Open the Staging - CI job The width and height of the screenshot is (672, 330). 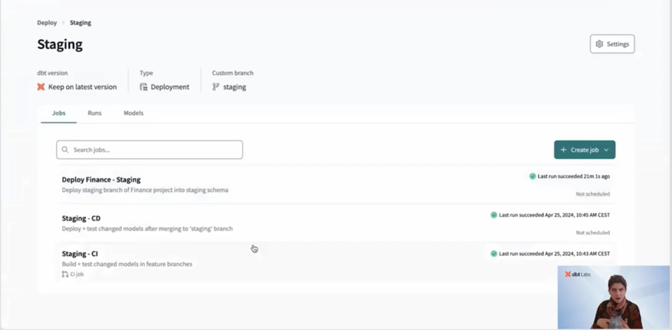point(80,254)
